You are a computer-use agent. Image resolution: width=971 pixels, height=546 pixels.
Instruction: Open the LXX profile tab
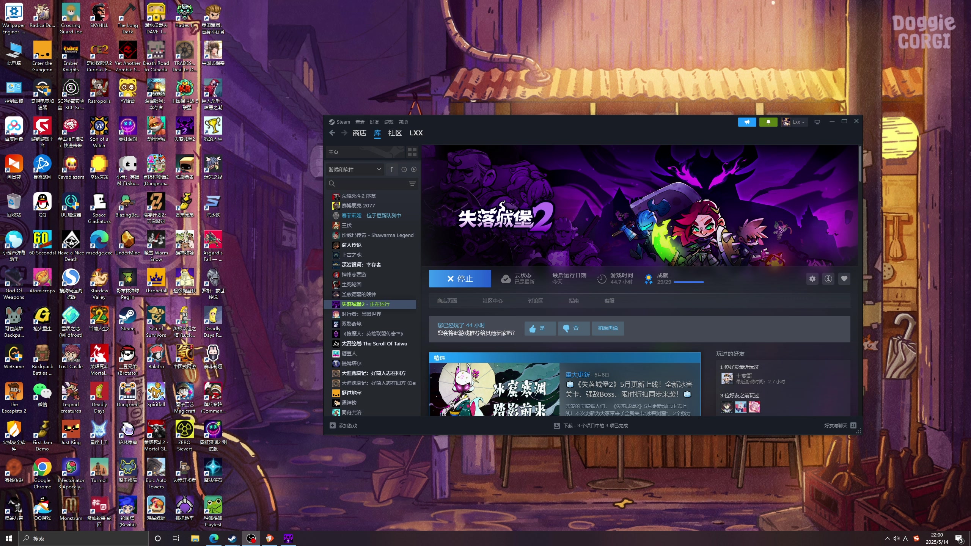tap(416, 133)
